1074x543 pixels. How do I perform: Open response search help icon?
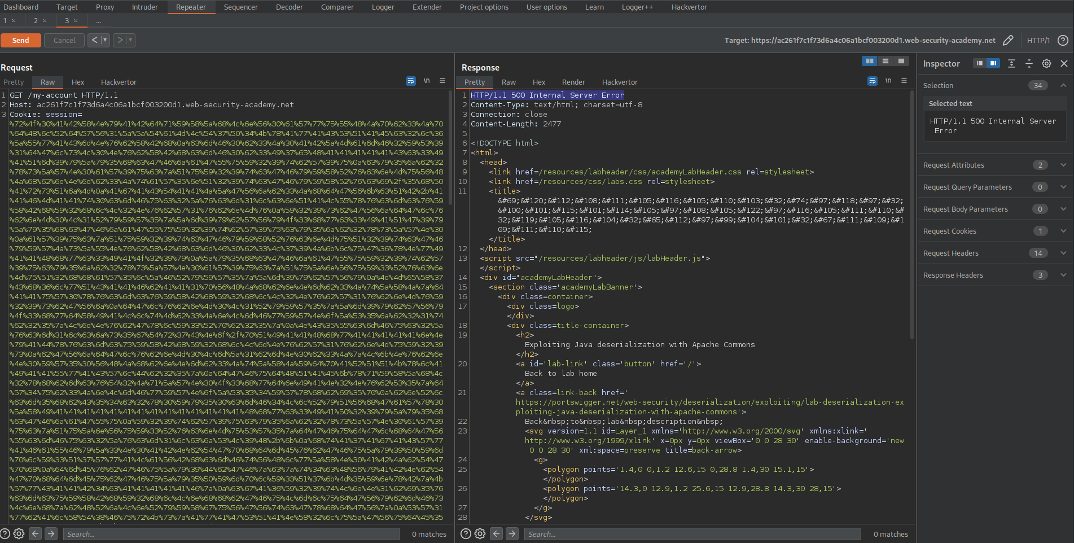[466, 533]
